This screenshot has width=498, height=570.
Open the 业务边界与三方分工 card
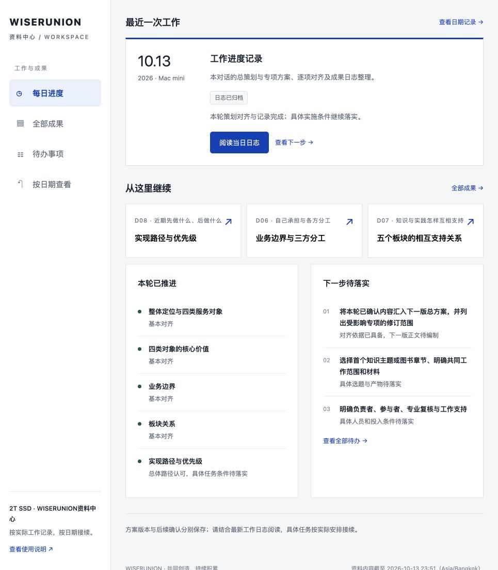(304, 231)
